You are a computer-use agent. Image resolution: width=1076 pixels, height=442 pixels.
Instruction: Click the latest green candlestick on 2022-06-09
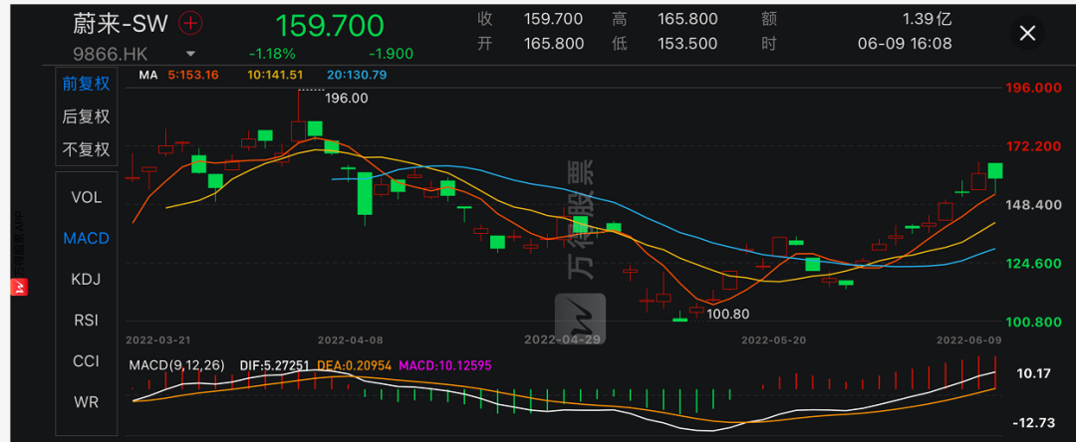tap(994, 171)
